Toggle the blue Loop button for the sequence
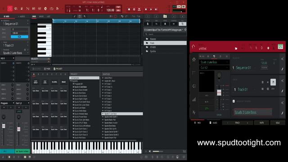This screenshot has height=162, width=288. 19,37
